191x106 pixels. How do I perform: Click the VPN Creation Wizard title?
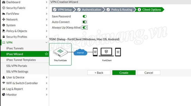(x=64, y=2)
